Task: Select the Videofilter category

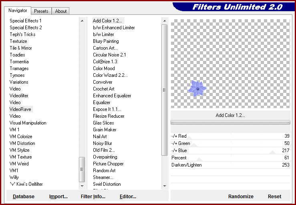Action: click(x=19, y=96)
